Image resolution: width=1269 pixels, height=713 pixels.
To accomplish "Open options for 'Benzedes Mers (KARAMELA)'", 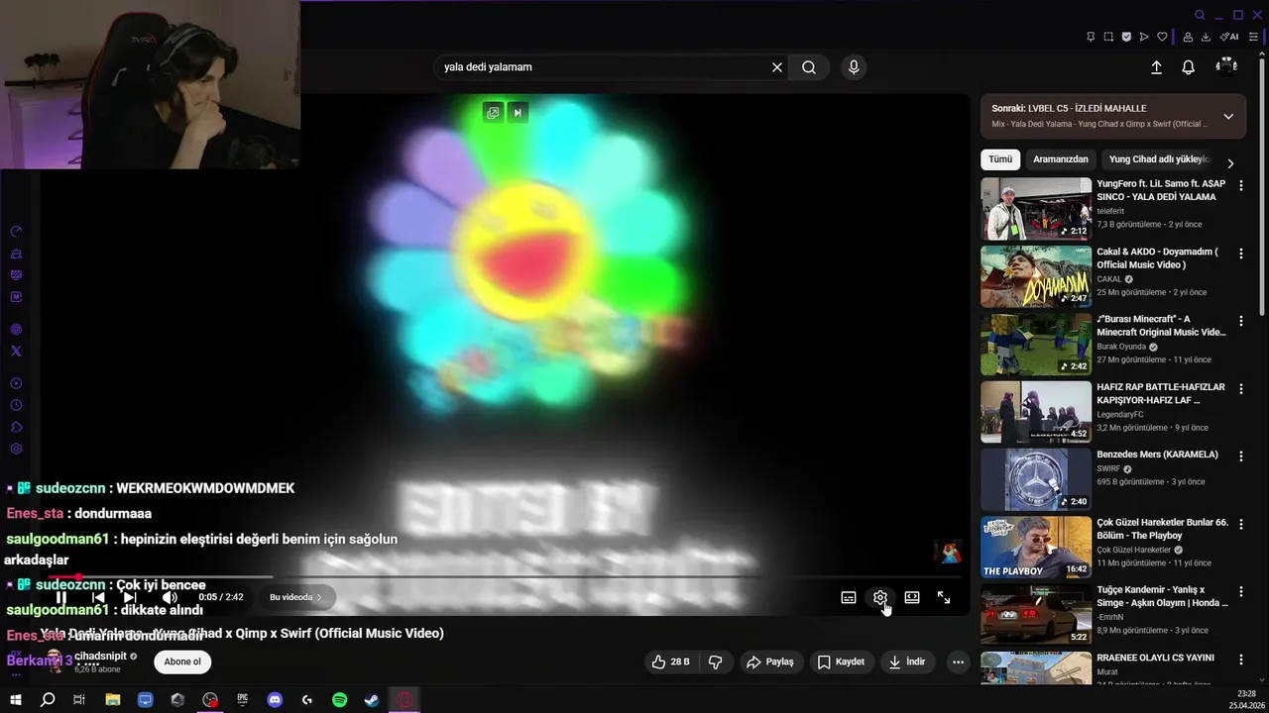I will tap(1240, 457).
